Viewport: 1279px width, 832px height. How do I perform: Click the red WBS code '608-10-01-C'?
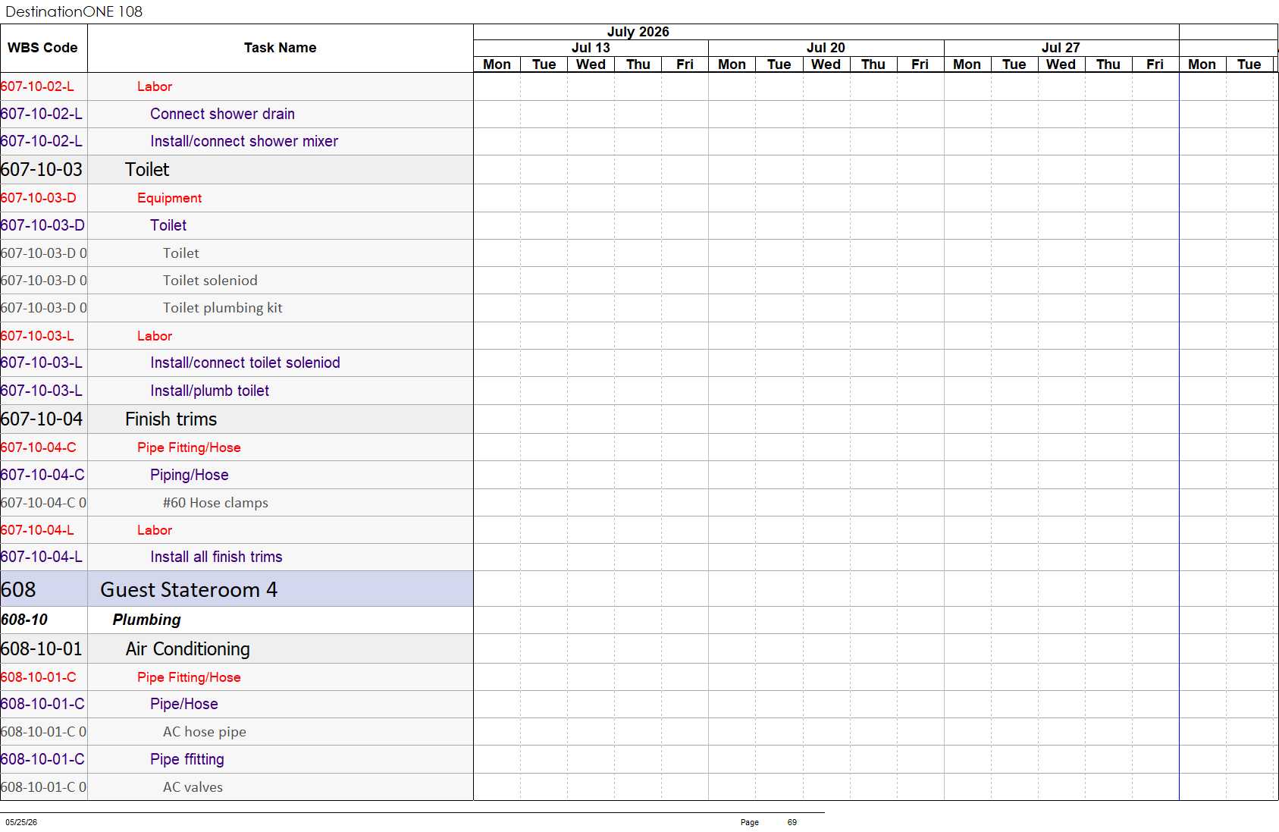point(38,677)
